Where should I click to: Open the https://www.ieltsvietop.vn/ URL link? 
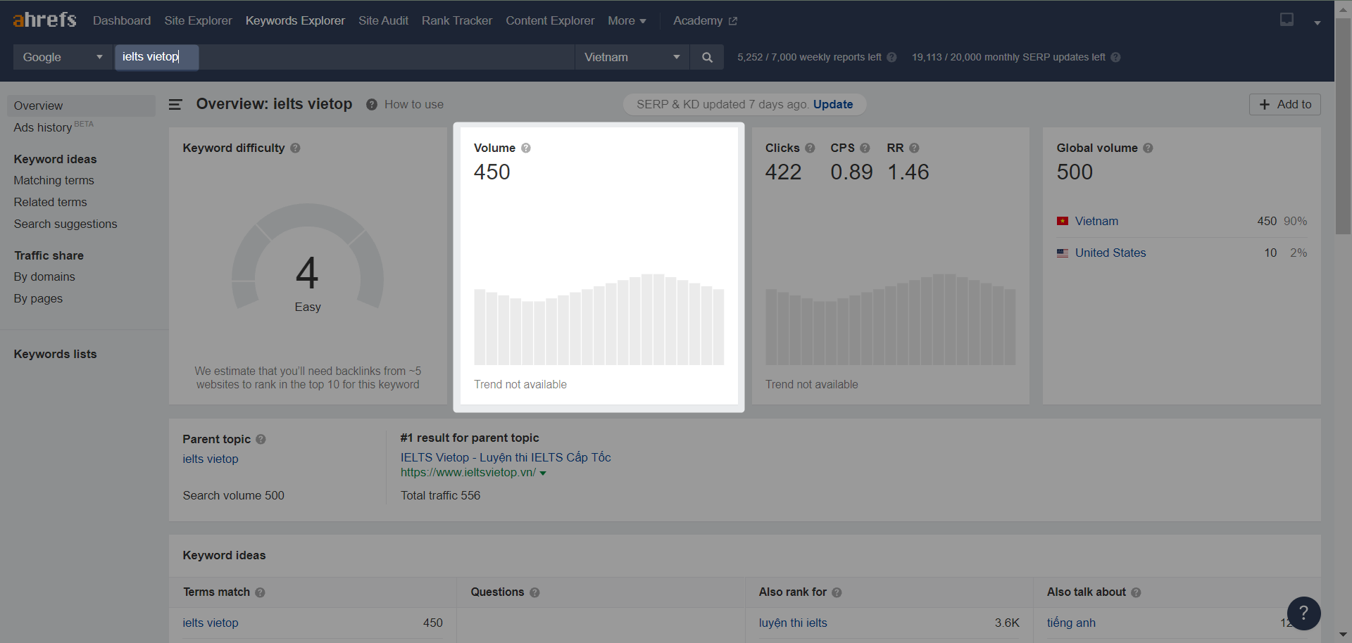(468, 473)
